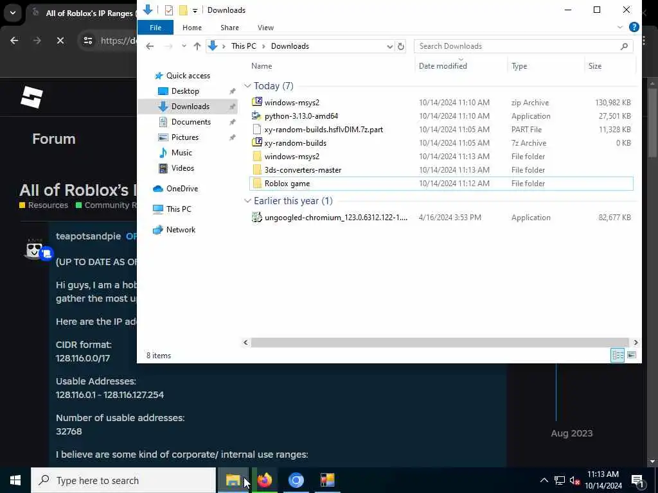The height and width of the screenshot is (493, 658).
Task: Open the Recent locations dropdown arrow
Action: 184,46
